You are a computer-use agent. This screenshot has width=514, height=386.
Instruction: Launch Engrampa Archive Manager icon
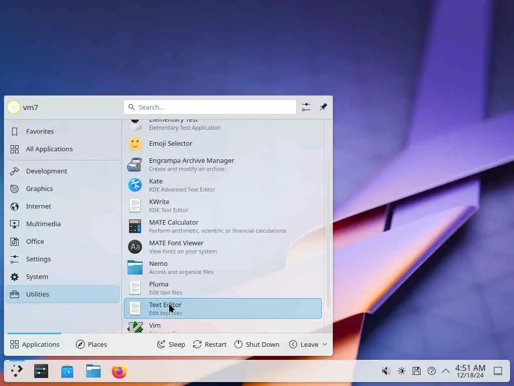[x=135, y=164]
